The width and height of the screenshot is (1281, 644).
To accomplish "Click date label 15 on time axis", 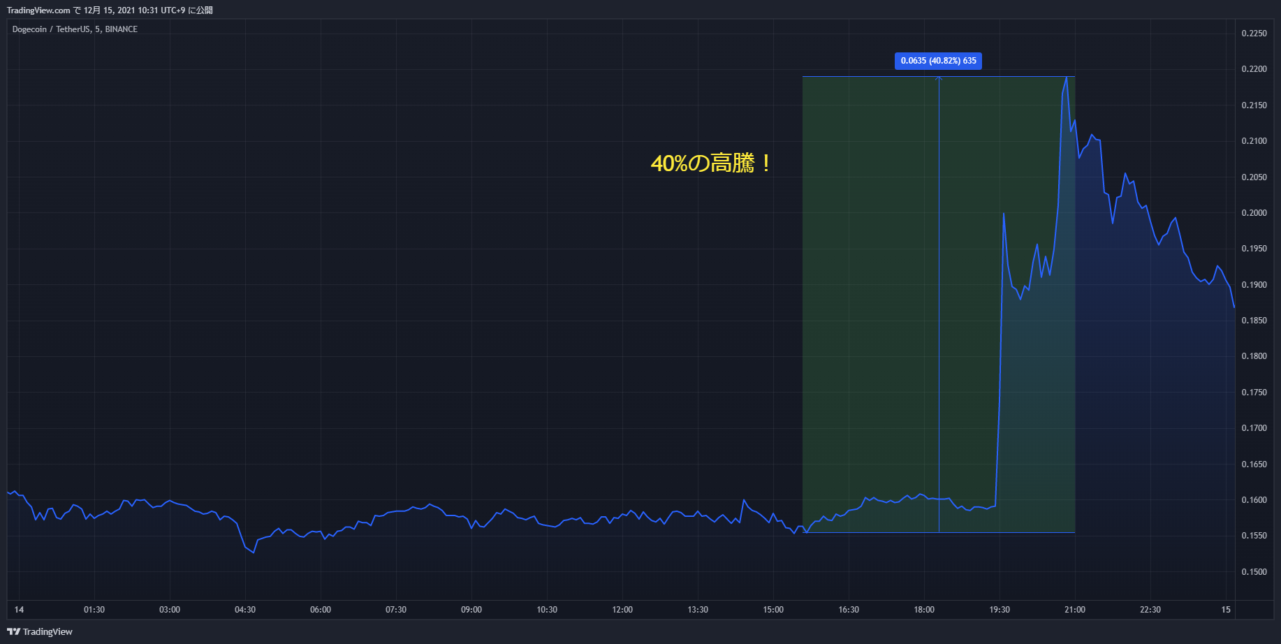I will coord(1226,610).
